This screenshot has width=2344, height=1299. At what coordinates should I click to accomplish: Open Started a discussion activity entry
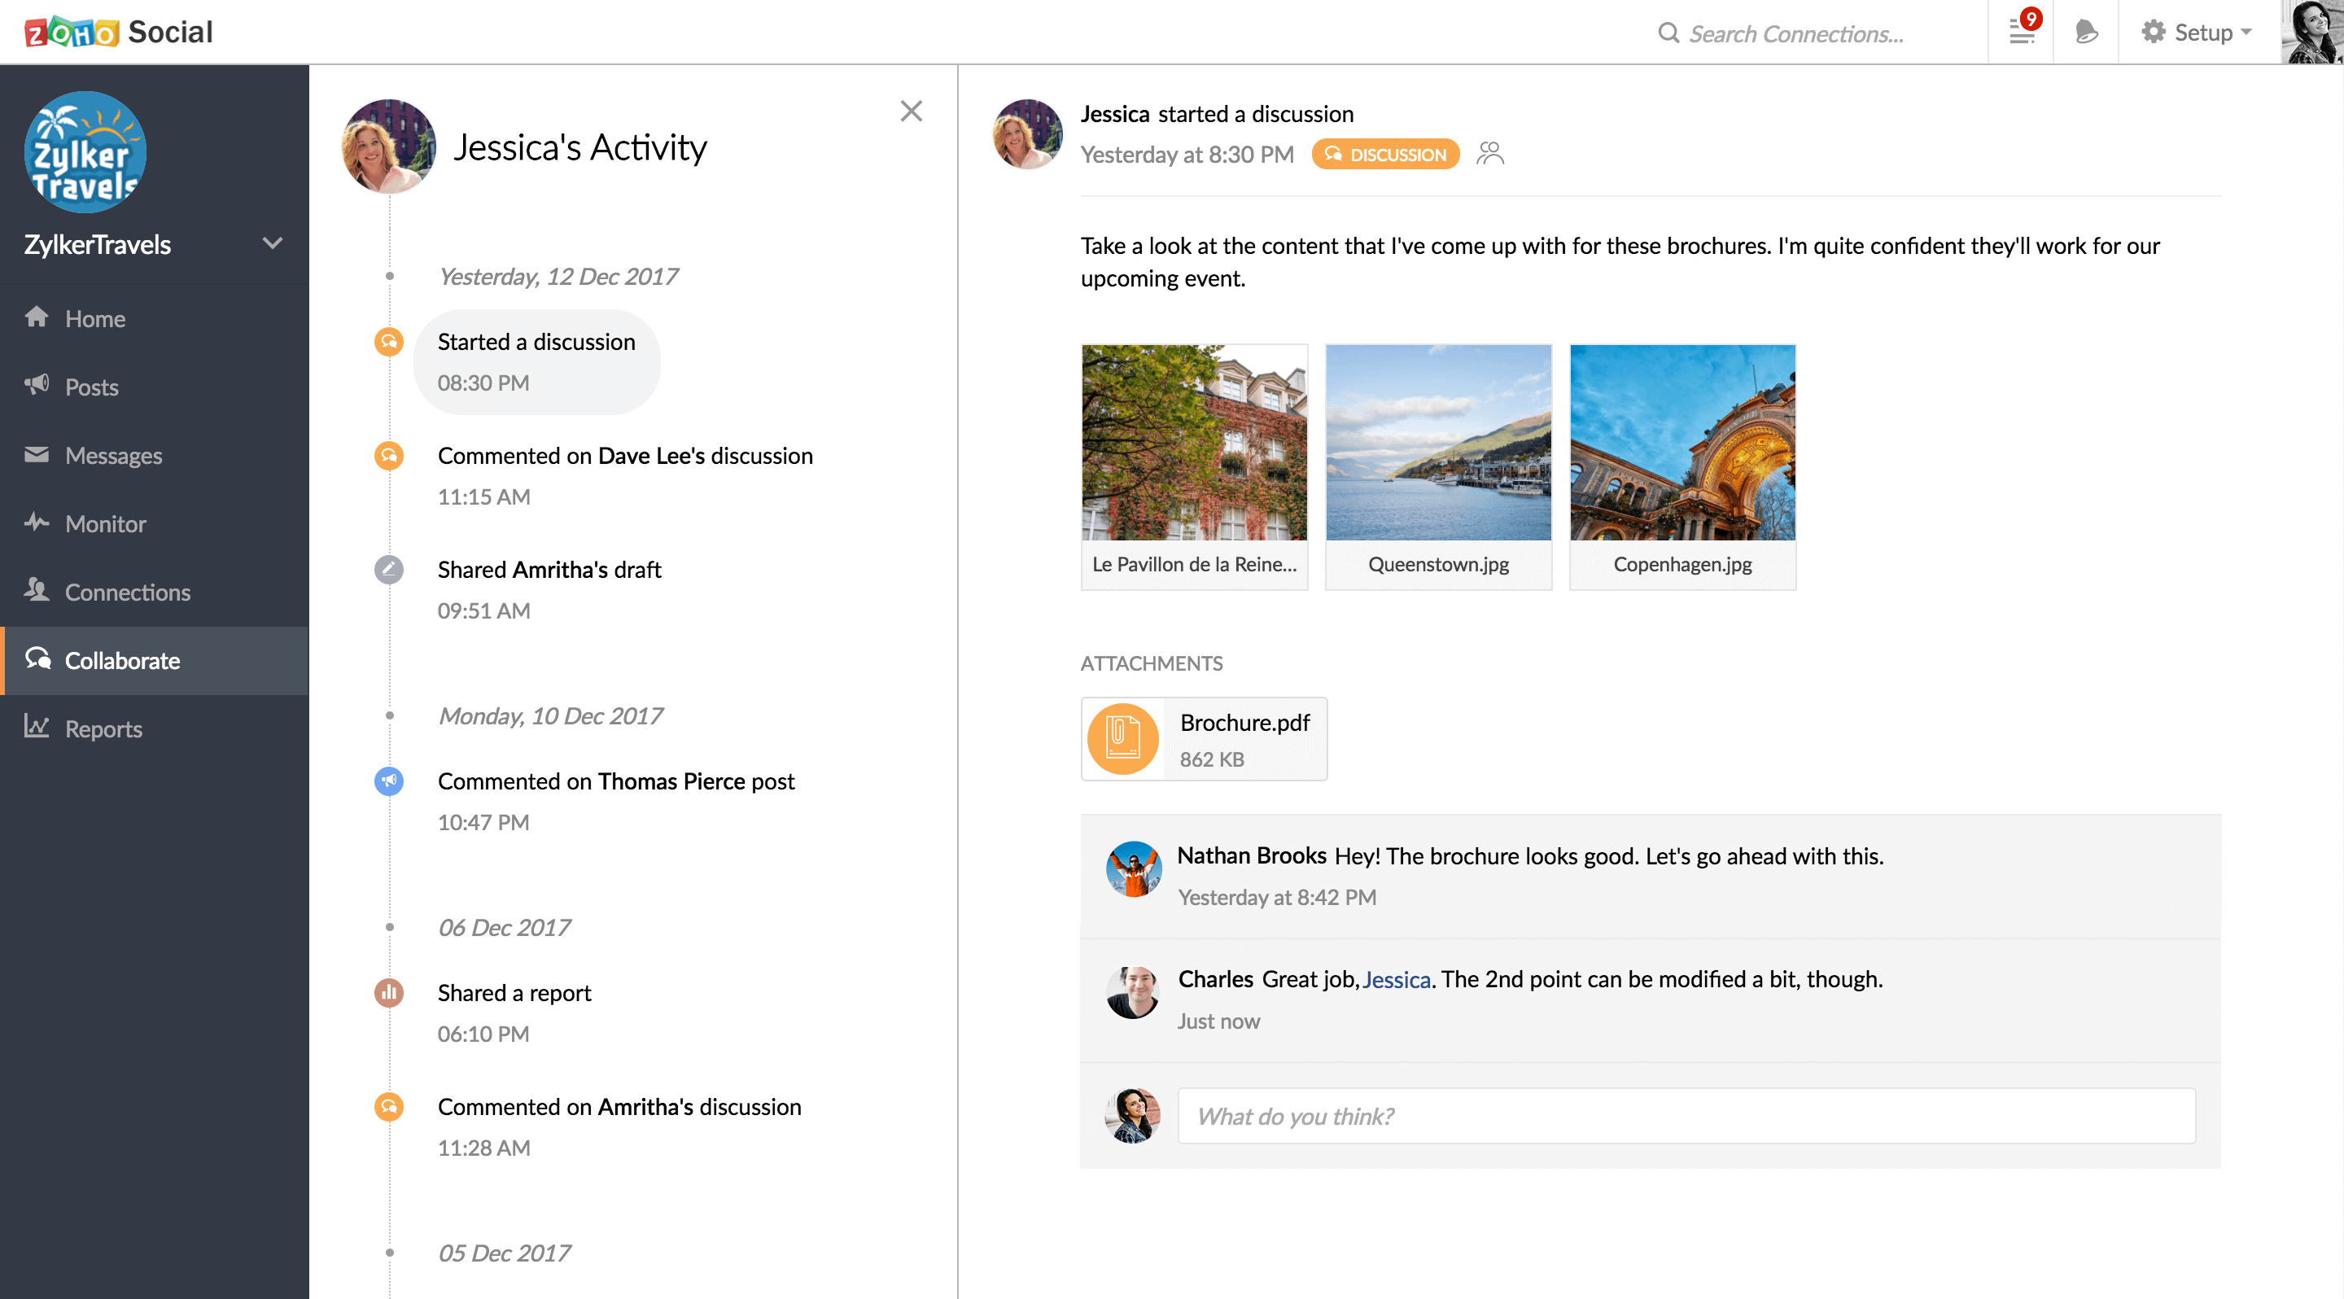point(537,362)
